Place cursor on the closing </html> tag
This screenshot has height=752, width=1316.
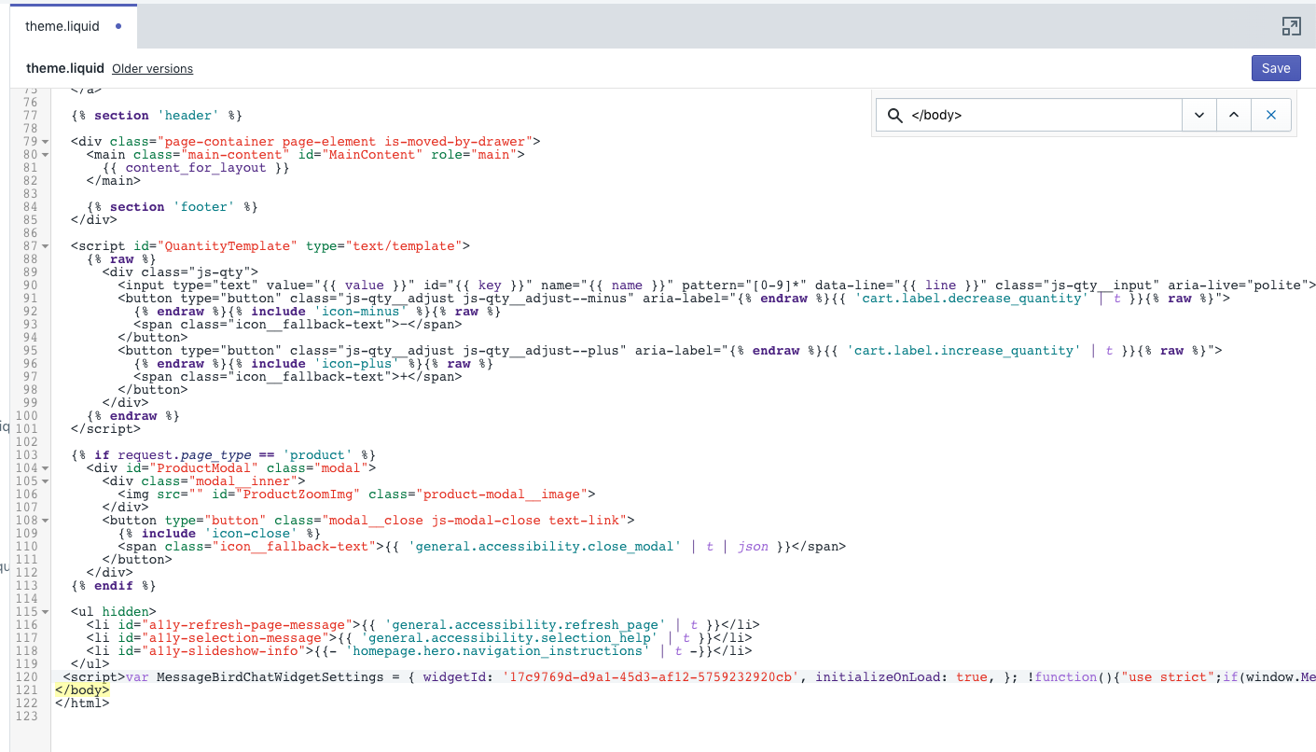(x=82, y=703)
